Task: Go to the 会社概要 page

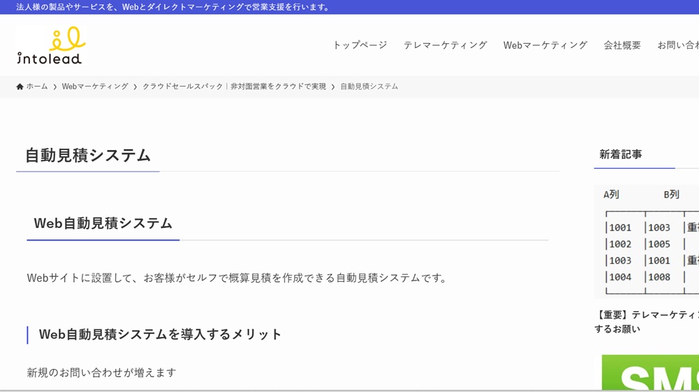Action: (622, 45)
